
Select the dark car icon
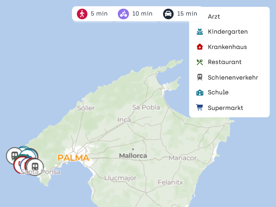pos(168,14)
